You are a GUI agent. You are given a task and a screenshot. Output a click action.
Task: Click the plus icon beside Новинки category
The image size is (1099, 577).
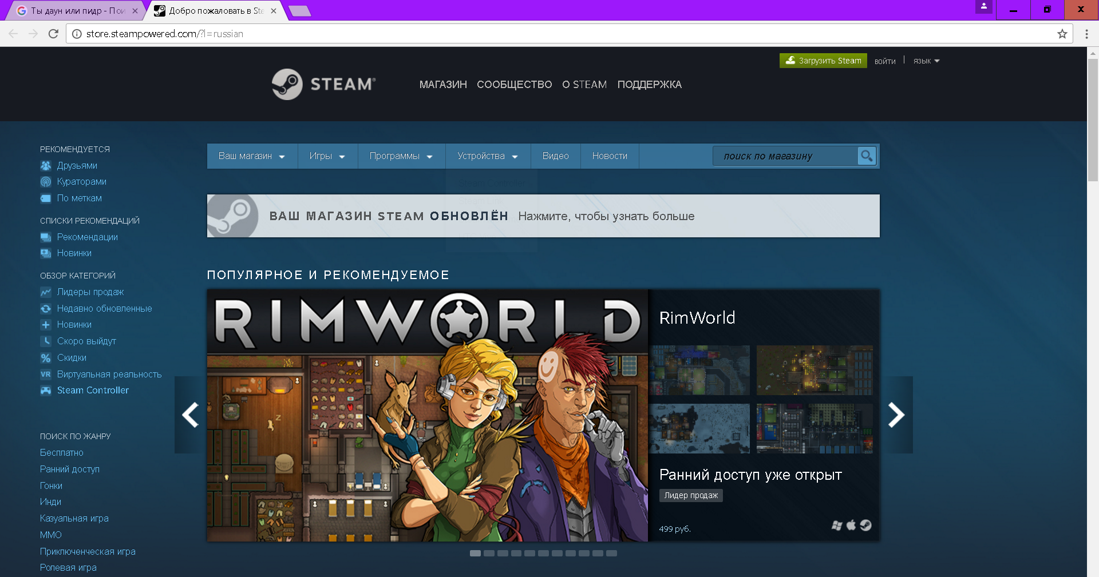[x=46, y=325]
